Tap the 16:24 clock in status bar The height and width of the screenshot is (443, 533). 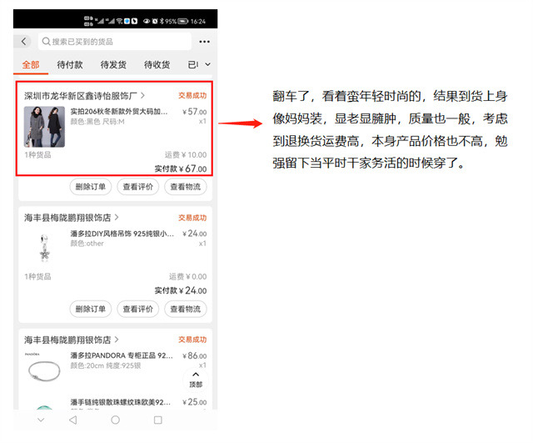click(198, 21)
